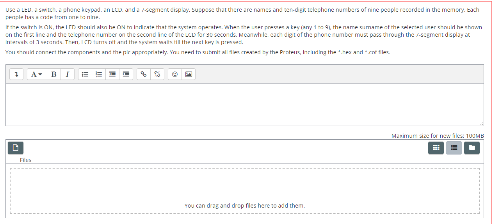Screen dimensions: 493x224
Task: Indent the selected text
Action: [126, 74]
